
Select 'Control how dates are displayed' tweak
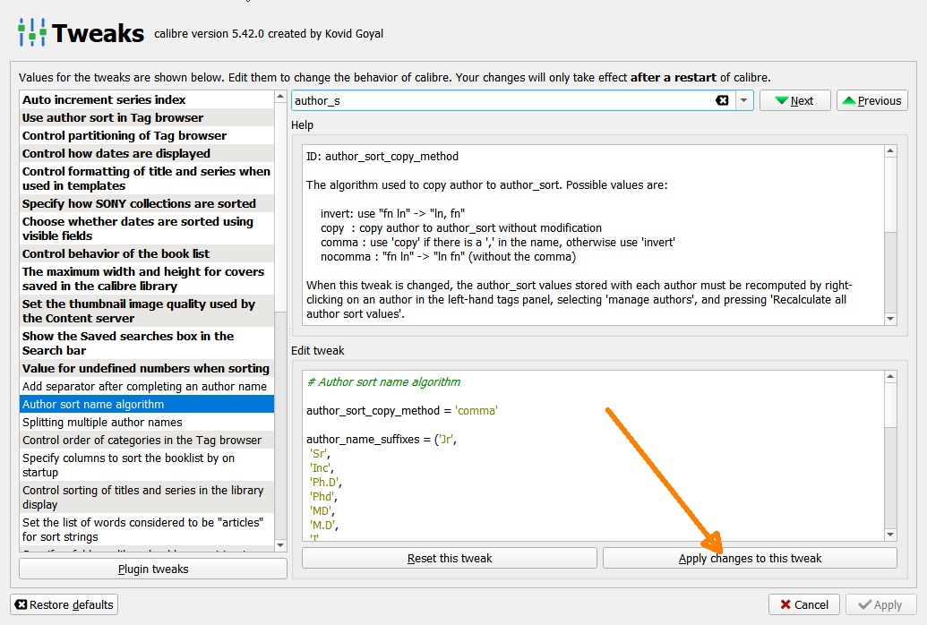pyautogui.click(x=147, y=153)
